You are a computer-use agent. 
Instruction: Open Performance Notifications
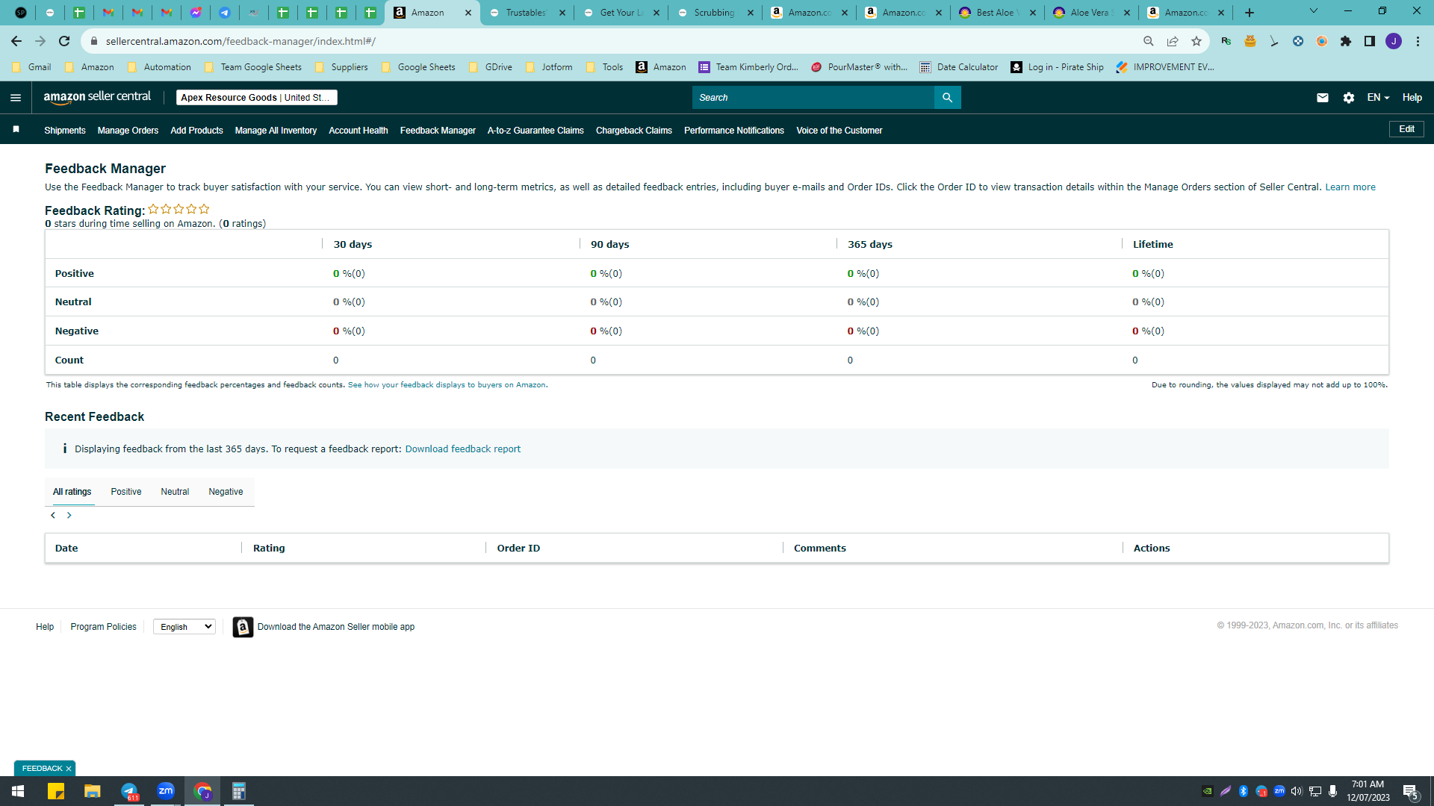(734, 131)
